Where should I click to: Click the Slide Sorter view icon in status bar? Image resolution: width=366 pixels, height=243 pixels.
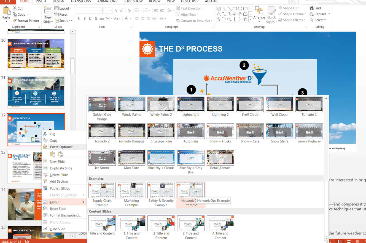349,241
